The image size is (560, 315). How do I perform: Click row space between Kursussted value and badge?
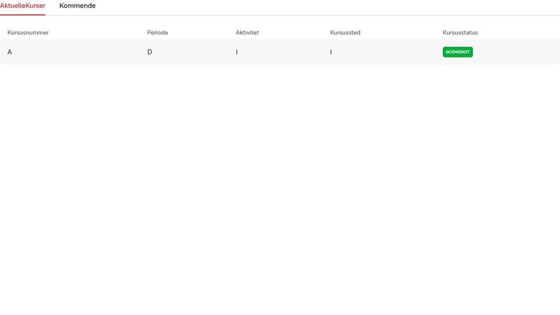pyautogui.click(x=385, y=52)
